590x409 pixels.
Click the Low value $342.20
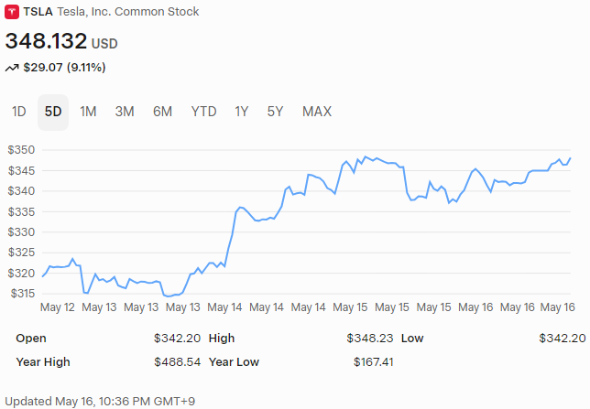563,338
